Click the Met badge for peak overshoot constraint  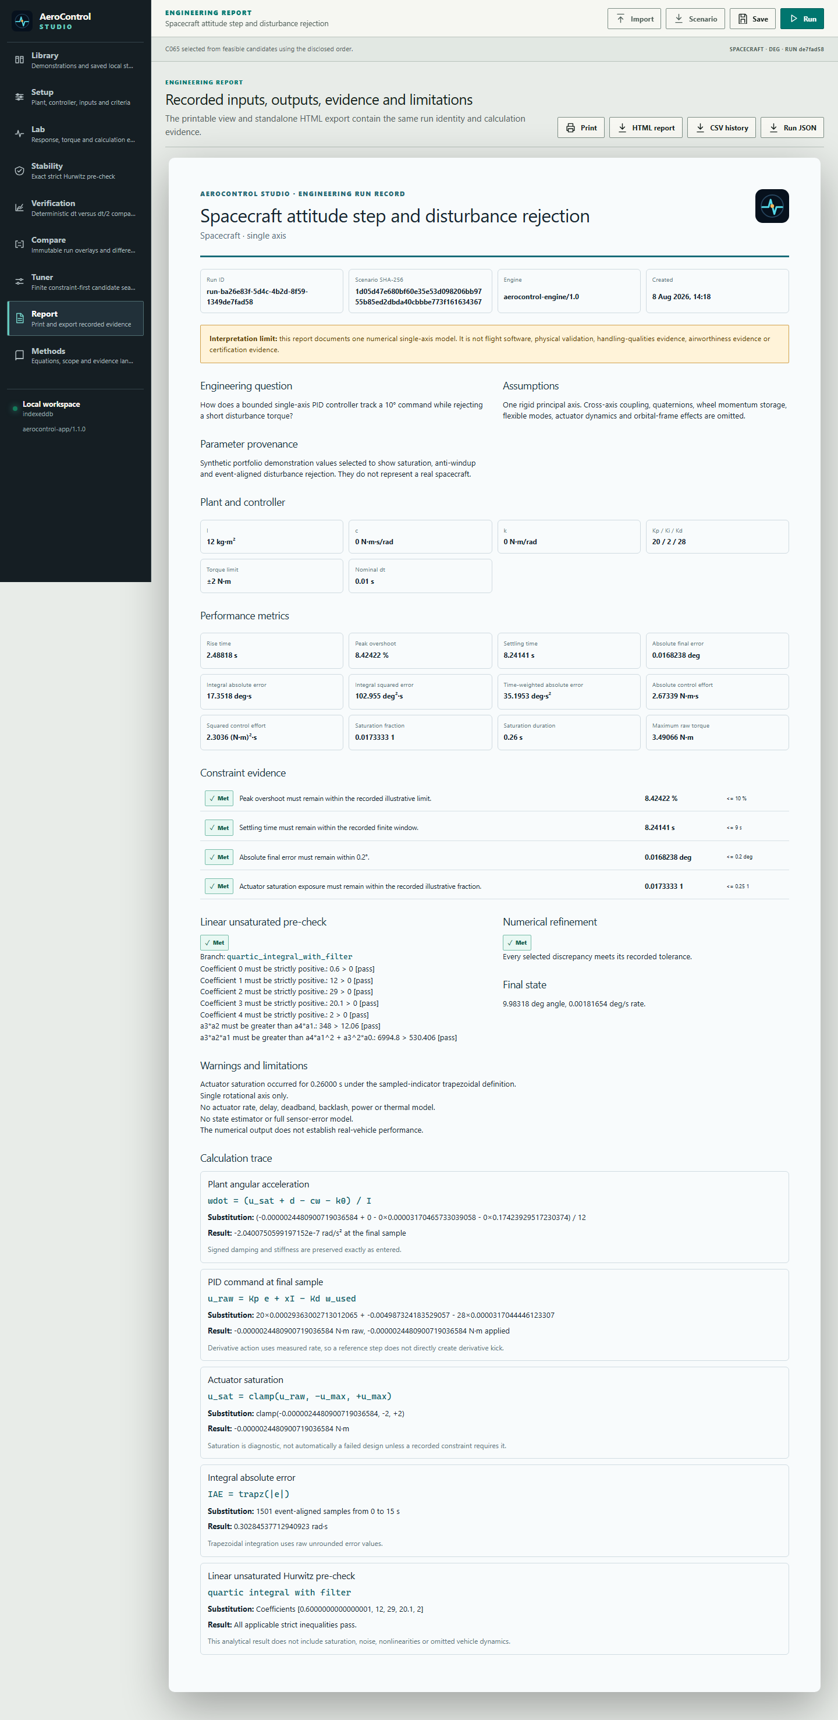click(x=219, y=799)
